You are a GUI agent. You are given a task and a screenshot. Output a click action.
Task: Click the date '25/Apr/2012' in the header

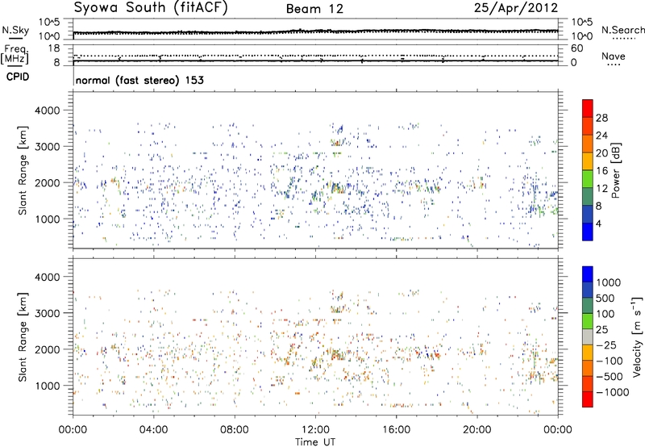click(516, 8)
